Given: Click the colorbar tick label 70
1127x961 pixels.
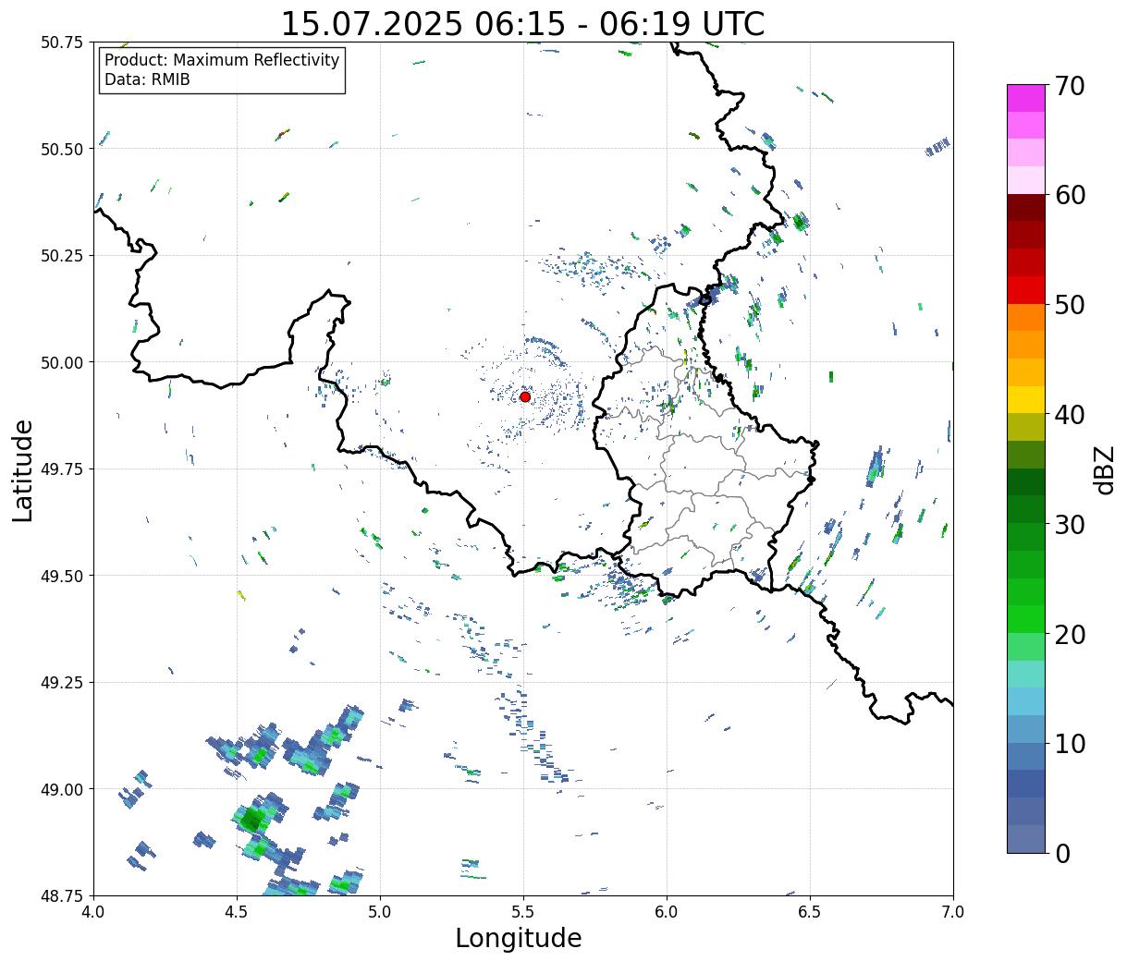Looking at the screenshot, I should [1071, 86].
